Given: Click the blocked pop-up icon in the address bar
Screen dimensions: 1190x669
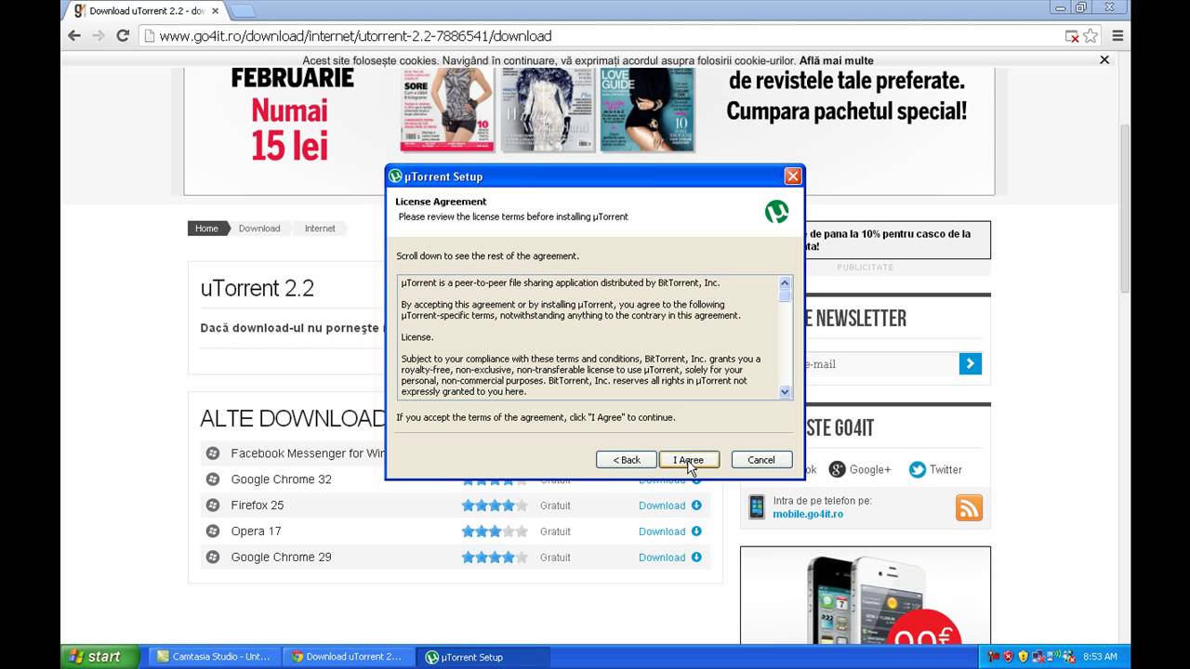Looking at the screenshot, I should (1072, 36).
